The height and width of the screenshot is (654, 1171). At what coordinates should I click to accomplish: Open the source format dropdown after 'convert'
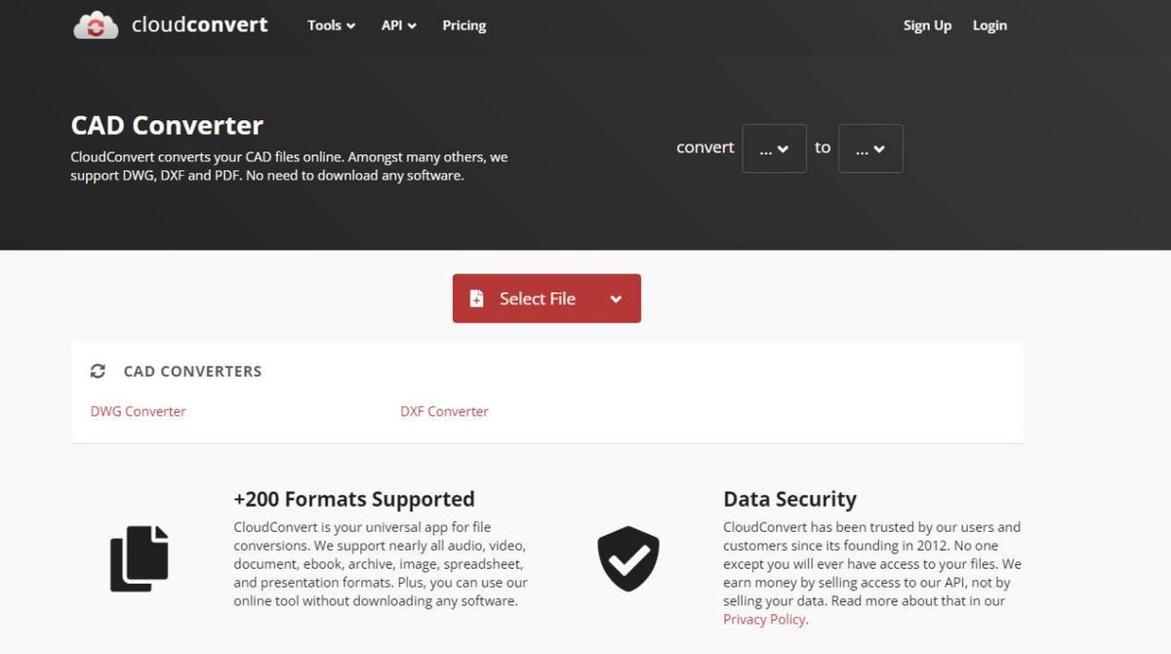(774, 148)
